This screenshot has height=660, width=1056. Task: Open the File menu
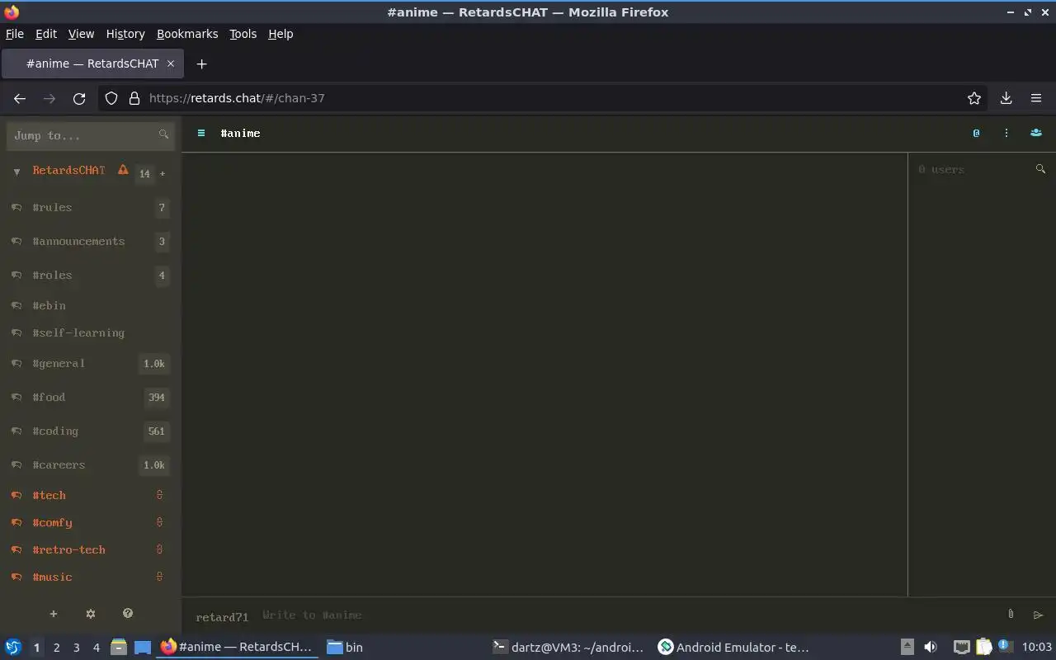click(15, 34)
